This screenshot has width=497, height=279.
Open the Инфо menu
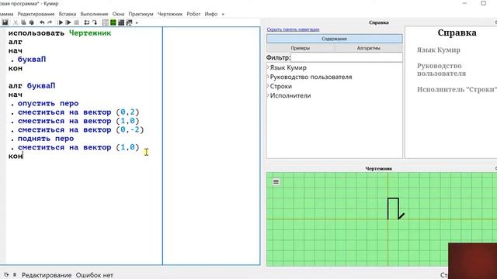click(210, 14)
